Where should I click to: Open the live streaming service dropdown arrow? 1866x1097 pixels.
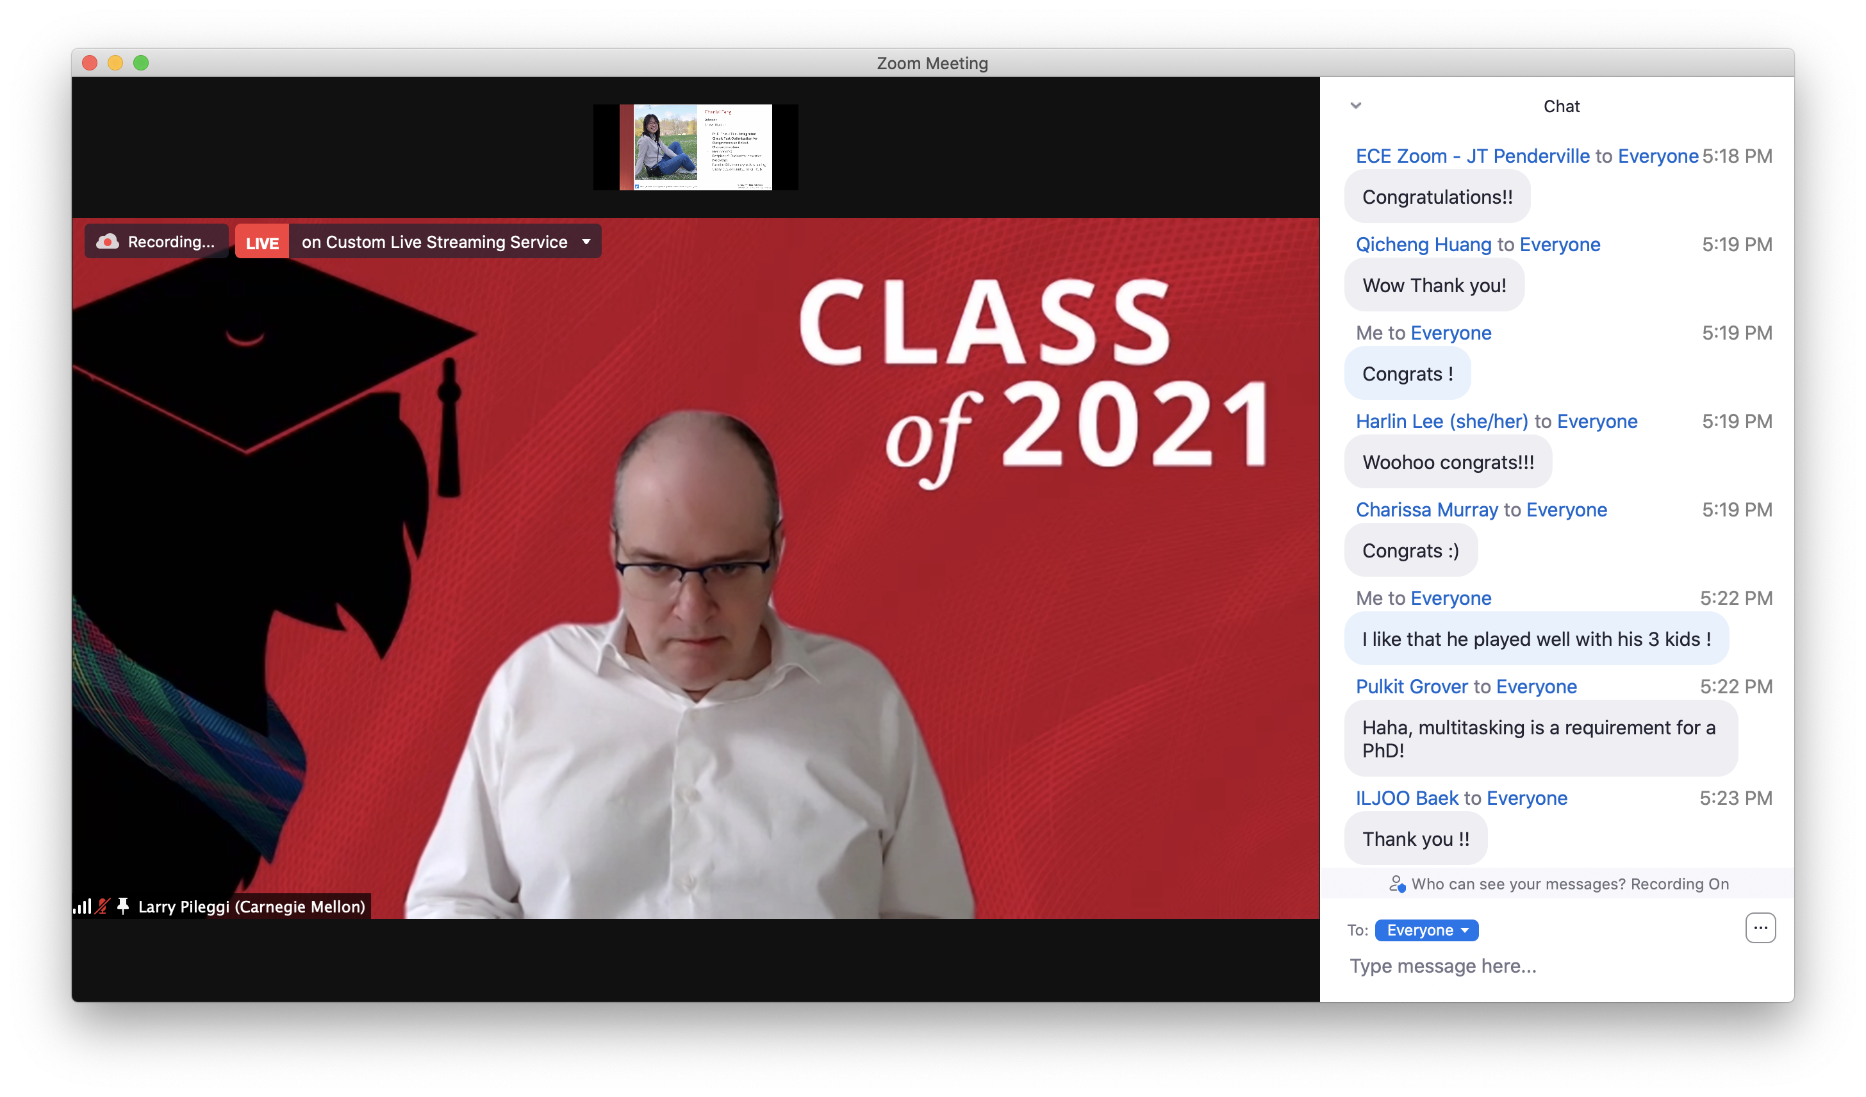click(x=586, y=242)
